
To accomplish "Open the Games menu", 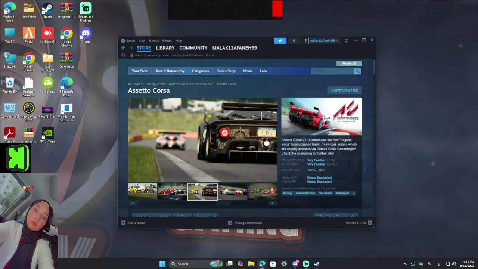I will tap(167, 41).
